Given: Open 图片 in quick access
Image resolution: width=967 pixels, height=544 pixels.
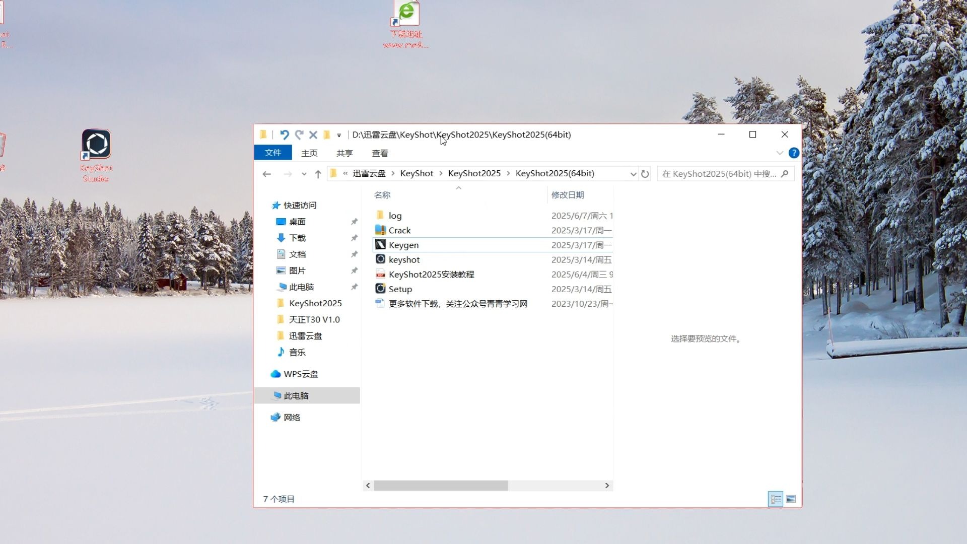Looking at the screenshot, I should (x=297, y=270).
